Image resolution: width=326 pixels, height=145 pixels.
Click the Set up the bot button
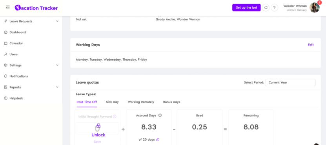(x=246, y=8)
